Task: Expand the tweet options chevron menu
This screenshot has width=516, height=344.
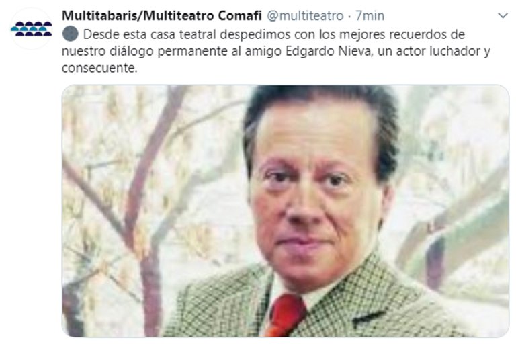Action: click(x=503, y=15)
